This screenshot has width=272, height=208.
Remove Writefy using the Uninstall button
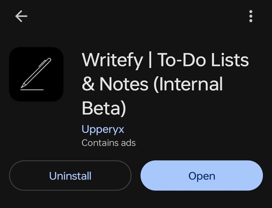tap(70, 176)
